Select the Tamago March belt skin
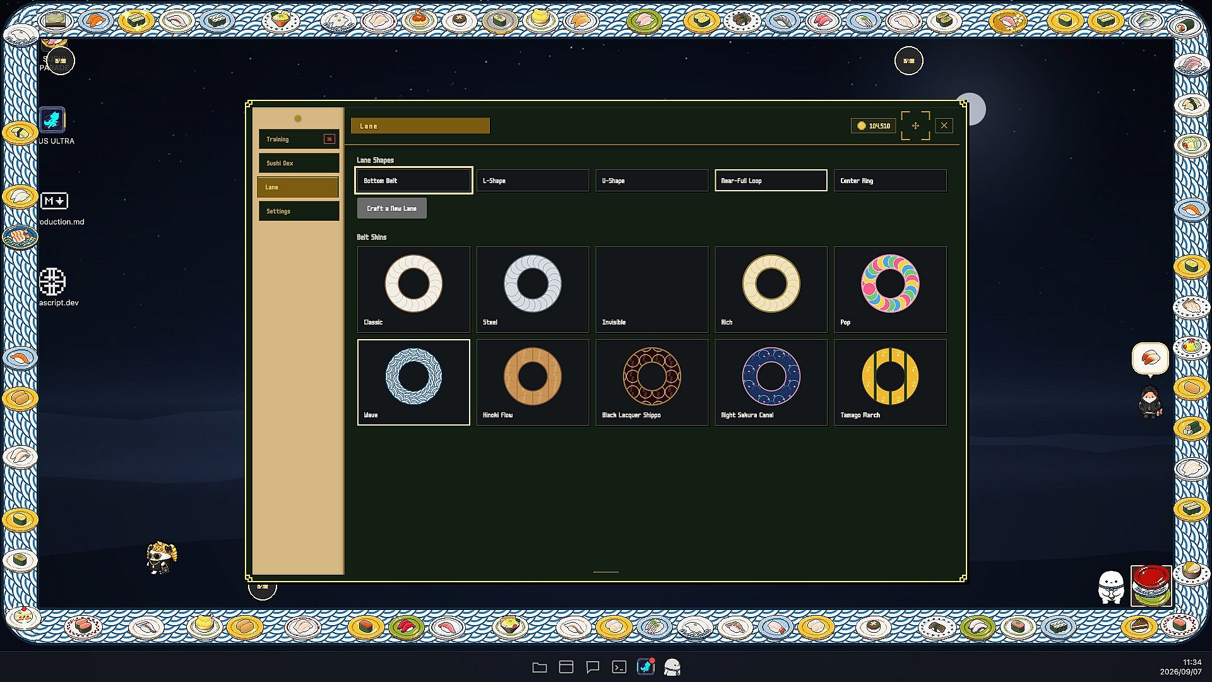This screenshot has height=682, width=1212. pyautogui.click(x=890, y=382)
